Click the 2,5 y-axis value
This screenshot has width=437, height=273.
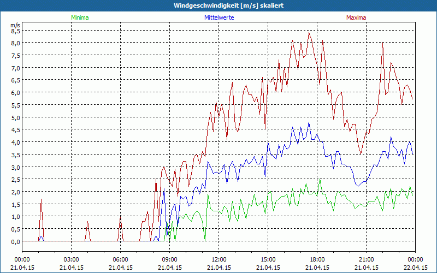coord(15,180)
